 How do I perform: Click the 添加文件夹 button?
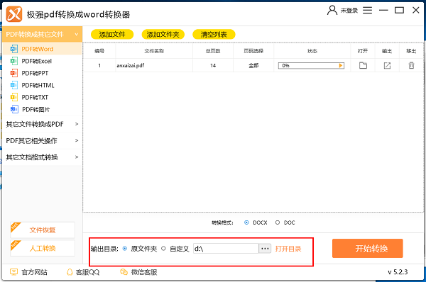coord(163,35)
